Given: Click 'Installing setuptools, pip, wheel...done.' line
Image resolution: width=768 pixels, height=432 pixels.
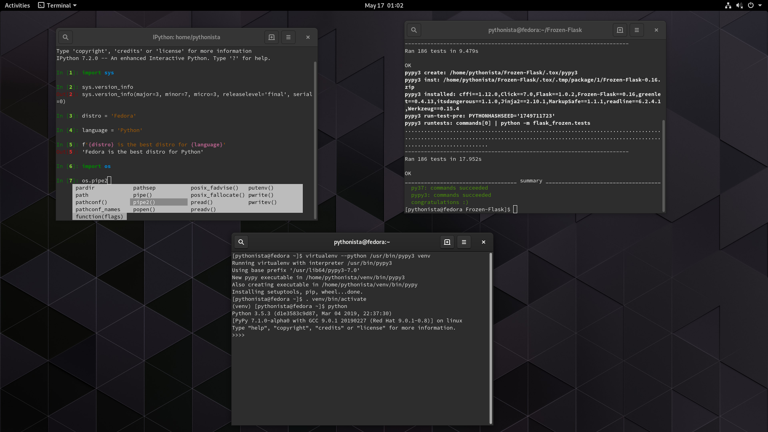Looking at the screenshot, I should coord(298,292).
